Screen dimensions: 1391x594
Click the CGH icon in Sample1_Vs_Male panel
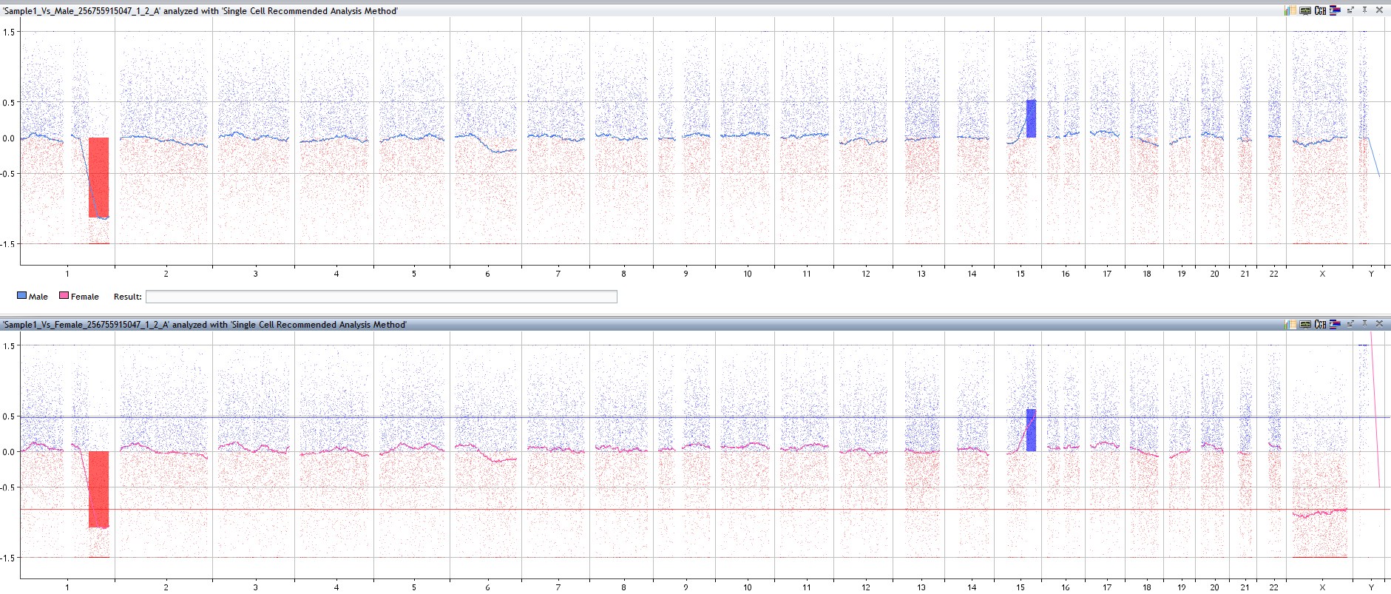tap(1320, 10)
